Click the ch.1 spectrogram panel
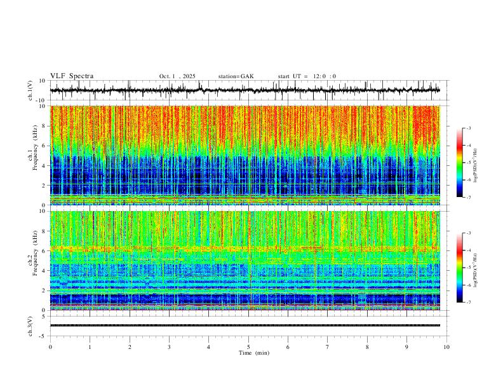Viewport: 503px width, 389px height. 245,155
